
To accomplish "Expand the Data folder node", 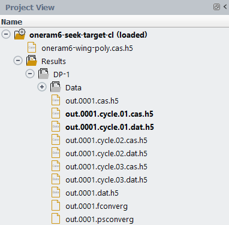I will [42, 87].
